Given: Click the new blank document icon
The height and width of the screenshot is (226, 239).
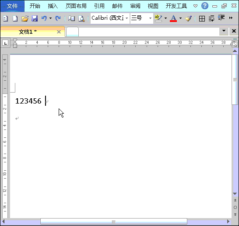Looking at the screenshot, I should (x=15, y=18).
